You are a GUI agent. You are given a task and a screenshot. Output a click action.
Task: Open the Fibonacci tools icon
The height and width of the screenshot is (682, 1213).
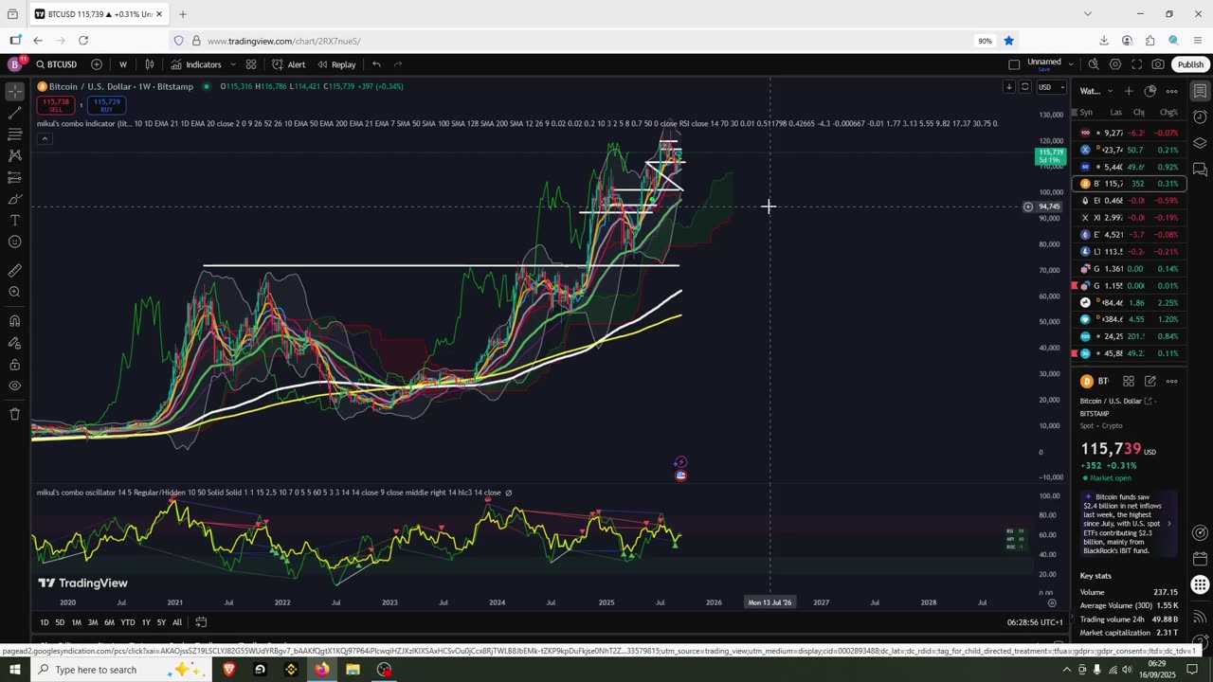click(x=14, y=134)
